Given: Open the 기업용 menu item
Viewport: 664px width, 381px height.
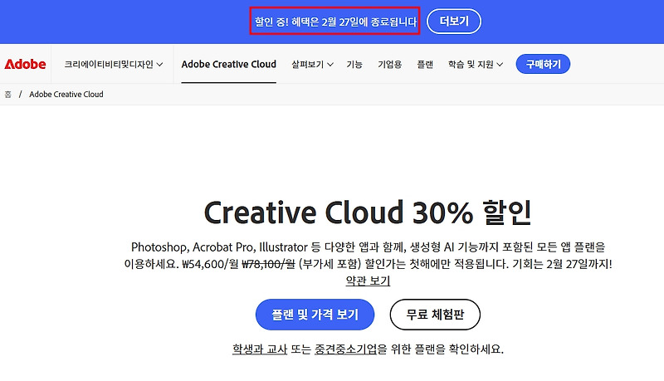Looking at the screenshot, I should pyautogui.click(x=389, y=65).
